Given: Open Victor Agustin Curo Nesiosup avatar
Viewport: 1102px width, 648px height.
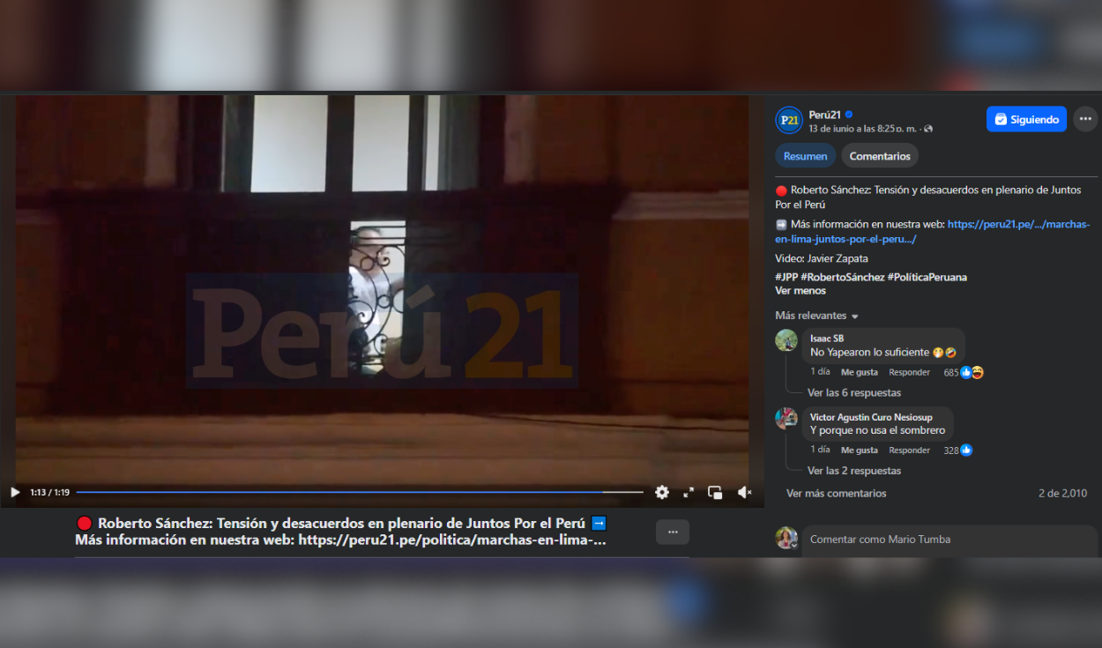Looking at the screenshot, I should pos(786,418).
